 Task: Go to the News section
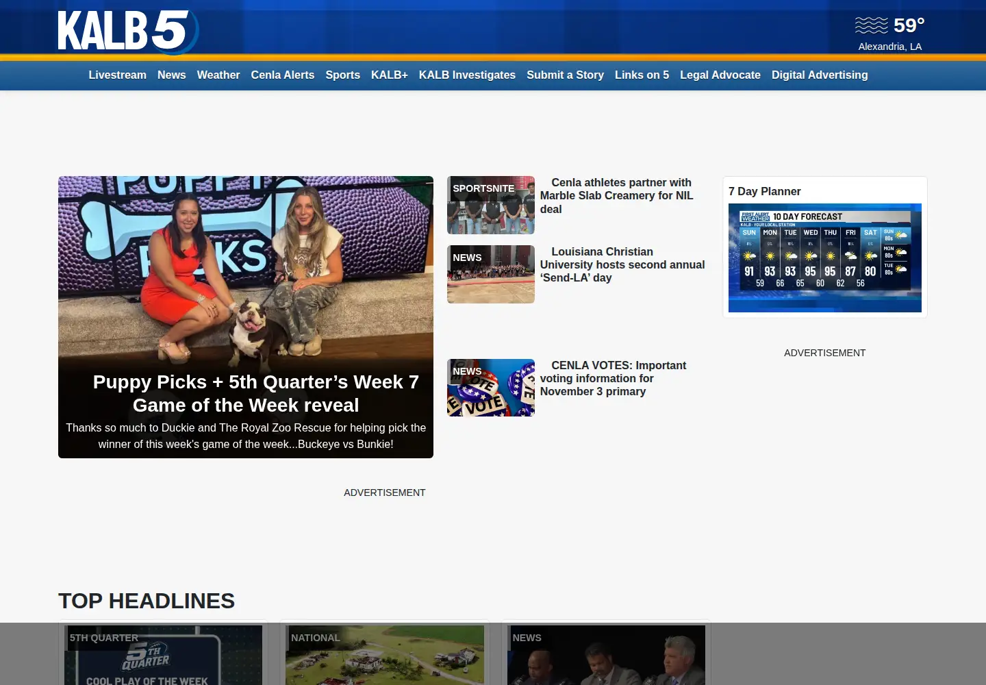tap(171, 75)
